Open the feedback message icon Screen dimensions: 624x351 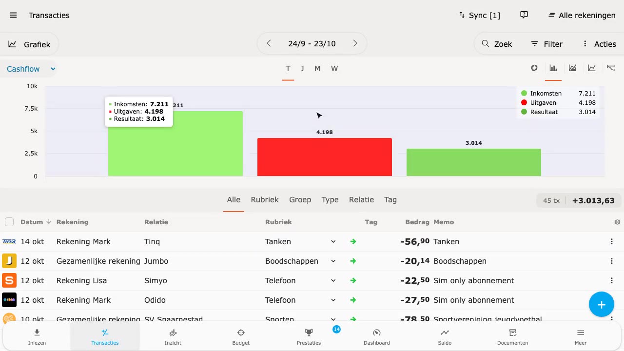pyautogui.click(x=524, y=15)
